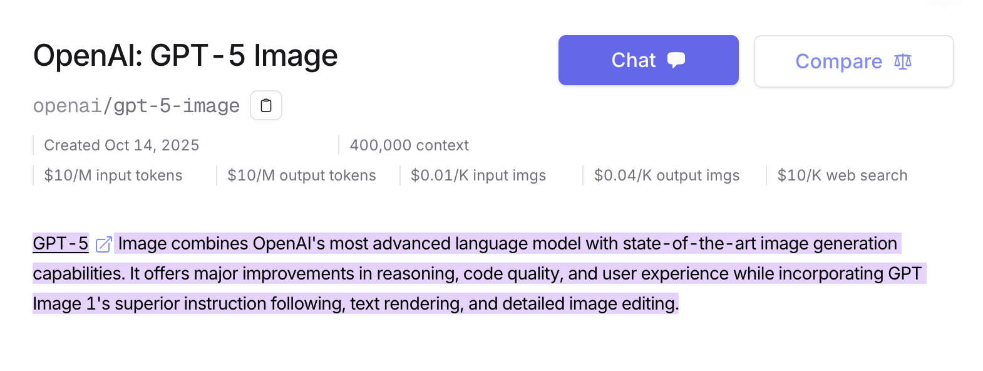
Task: Open the underlined GPT-5 link
Action: pos(61,243)
